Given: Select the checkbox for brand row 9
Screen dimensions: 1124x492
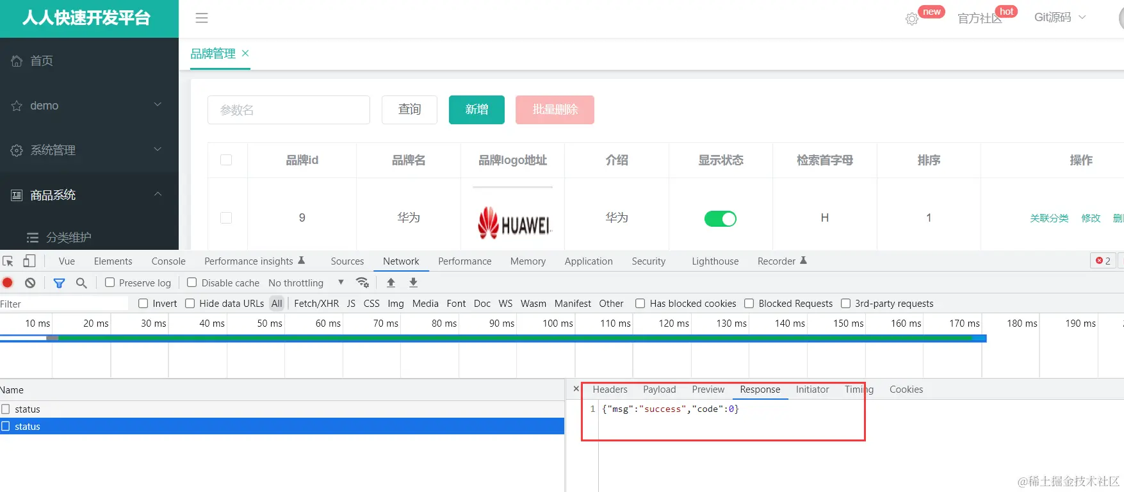Looking at the screenshot, I should pos(226,218).
